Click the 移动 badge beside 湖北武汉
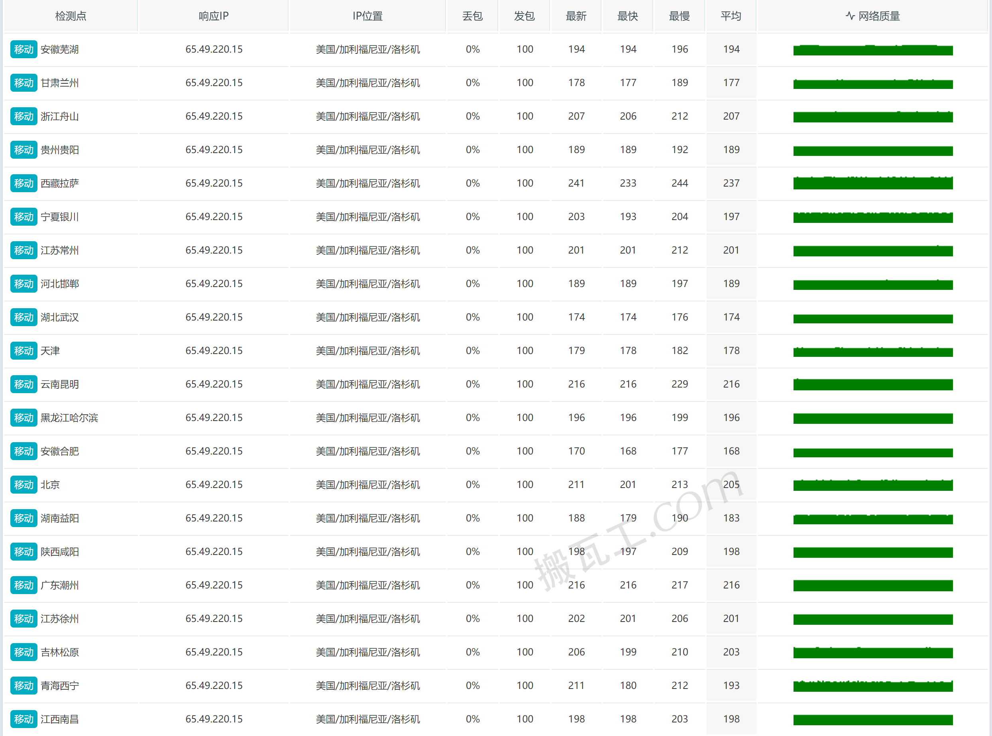The width and height of the screenshot is (992, 736). click(x=24, y=317)
